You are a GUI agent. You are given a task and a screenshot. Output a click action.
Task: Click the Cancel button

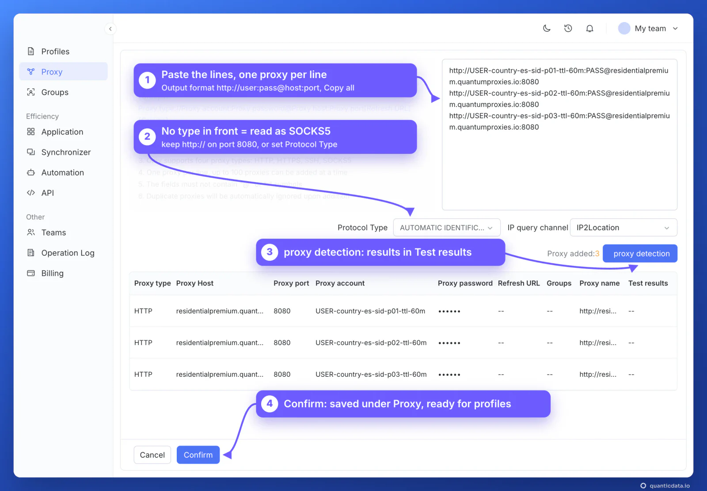[x=152, y=455]
